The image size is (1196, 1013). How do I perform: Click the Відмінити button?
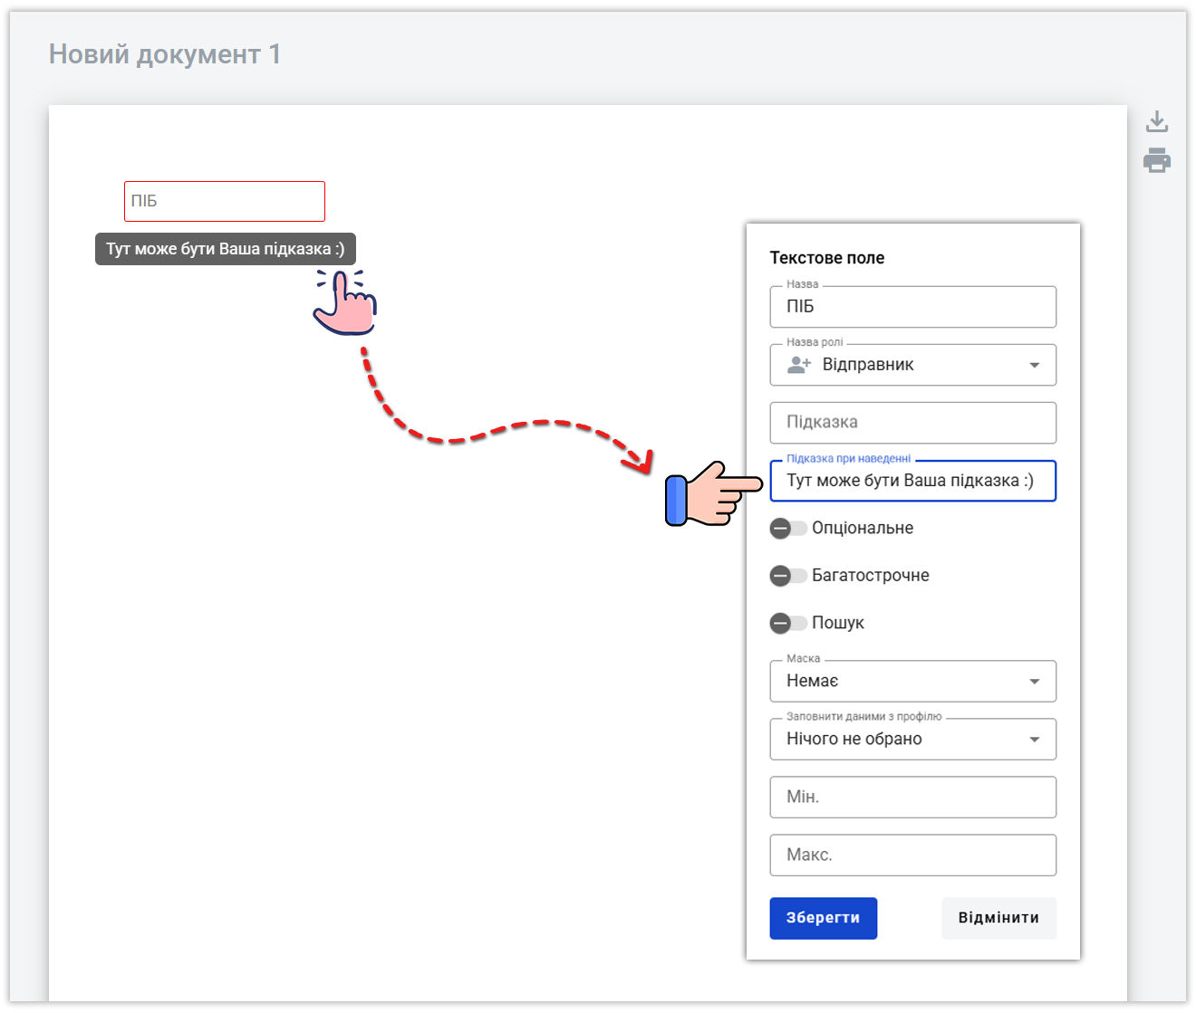(998, 918)
